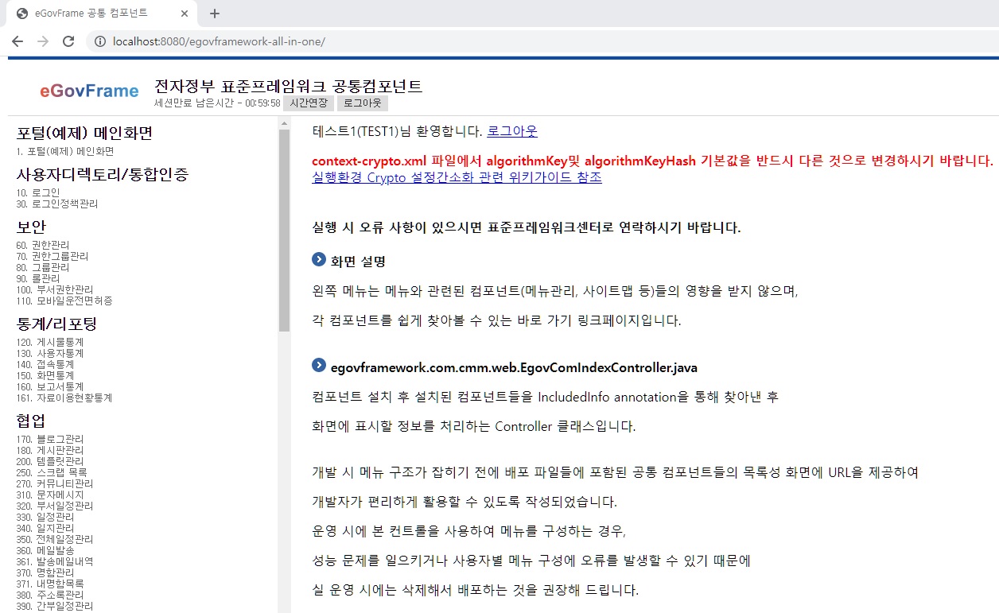Click the left menu scrollbar up arrow
The height and width of the screenshot is (613, 999).
point(284,123)
